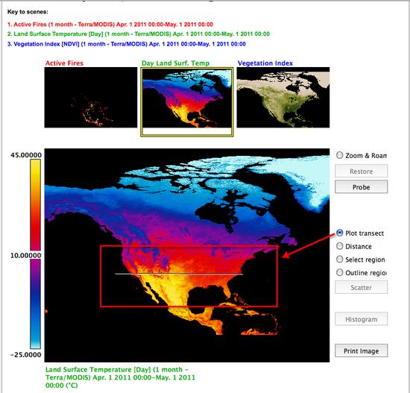This screenshot has height=393, width=410.
Task: Click the Probe button
Action: [x=361, y=187]
